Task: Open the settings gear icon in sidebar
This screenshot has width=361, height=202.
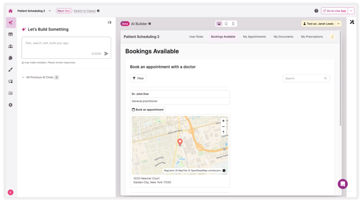Action: click(x=11, y=105)
